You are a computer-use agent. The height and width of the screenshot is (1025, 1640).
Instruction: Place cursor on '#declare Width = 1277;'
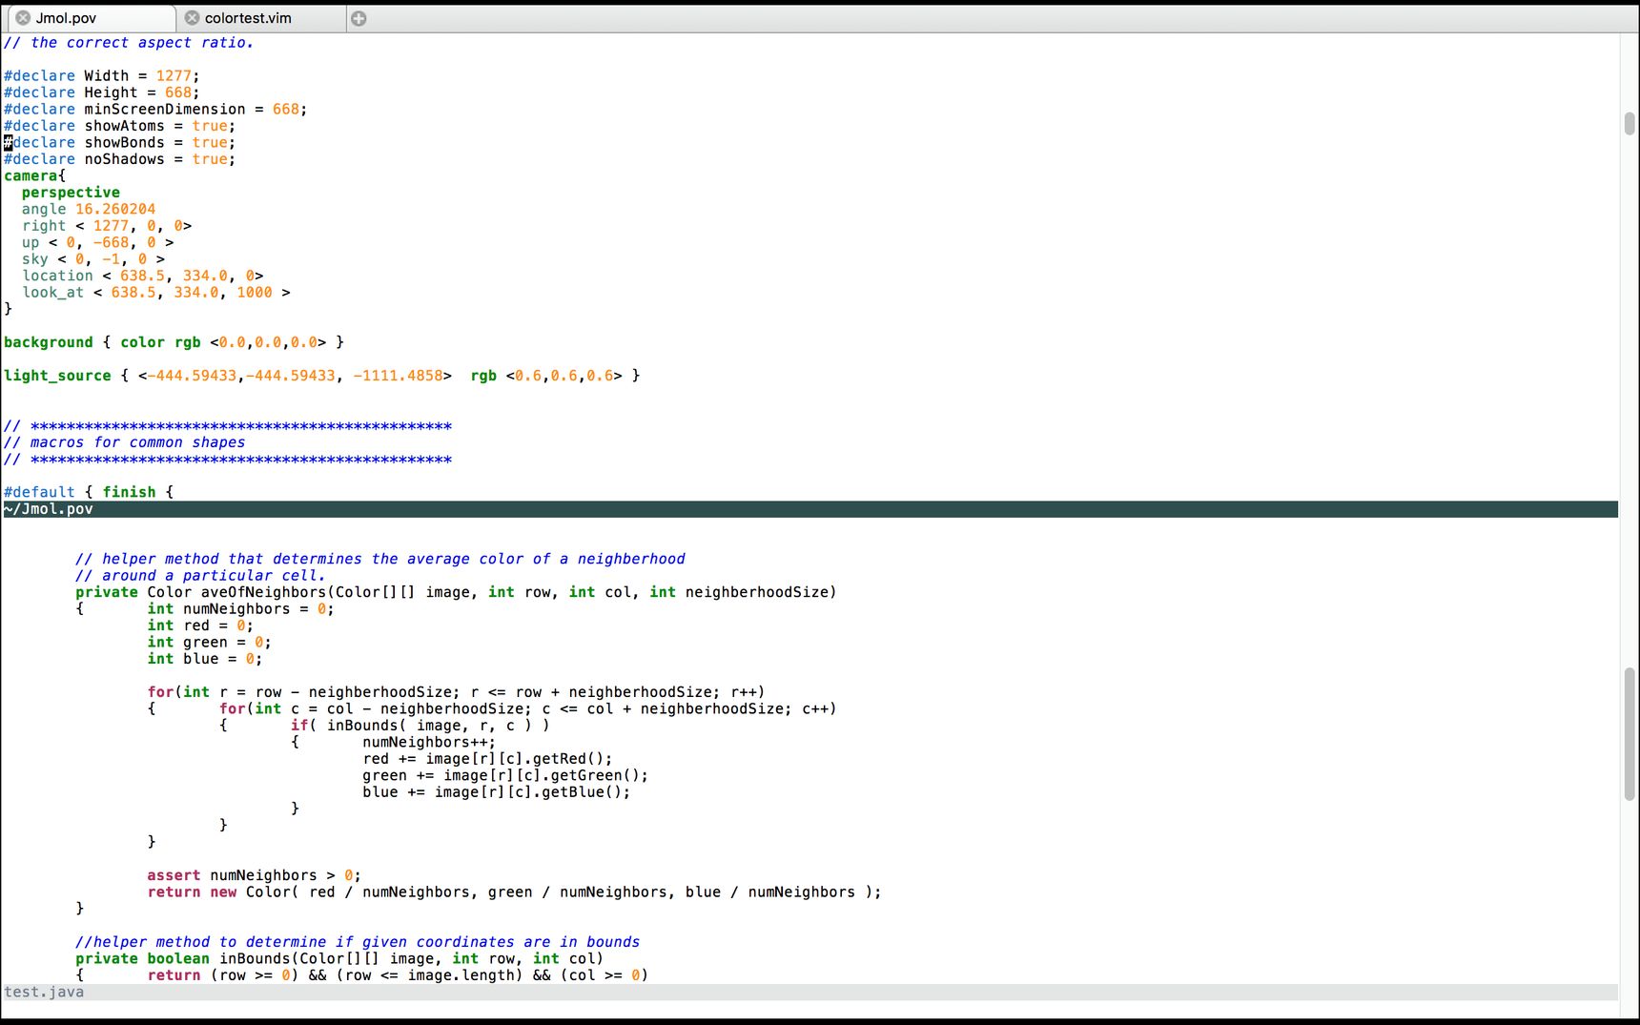(102, 76)
